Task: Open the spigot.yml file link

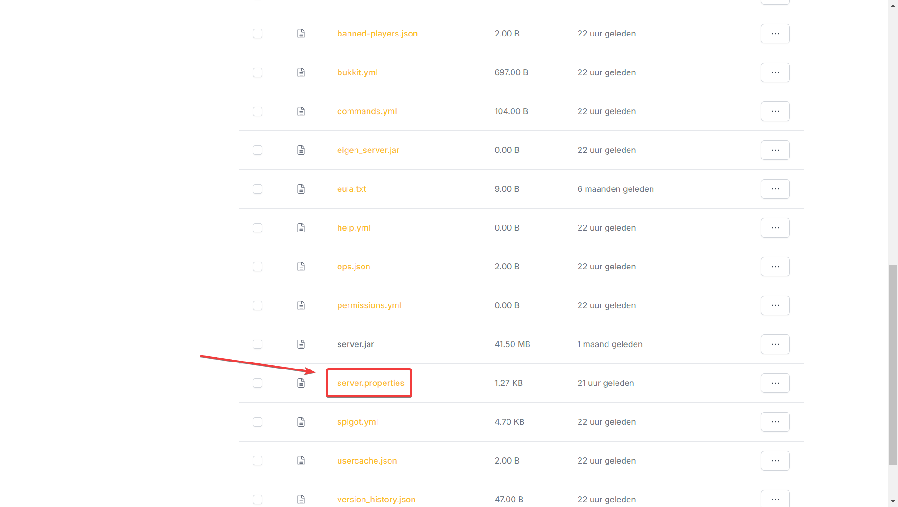Action: [x=357, y=422]
